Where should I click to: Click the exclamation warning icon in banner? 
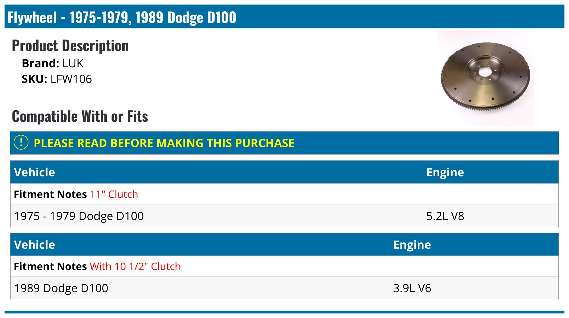21,143
